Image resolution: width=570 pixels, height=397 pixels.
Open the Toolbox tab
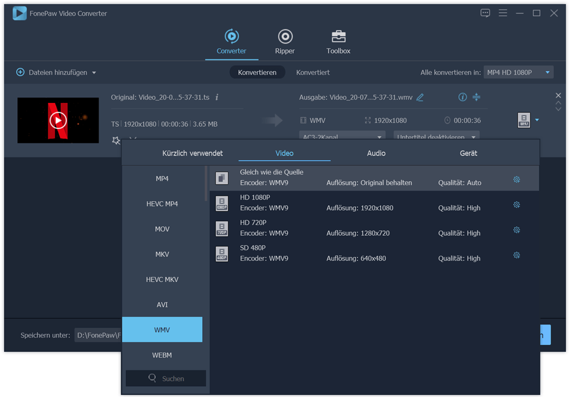pyautogui.click(x=338, y=42)
